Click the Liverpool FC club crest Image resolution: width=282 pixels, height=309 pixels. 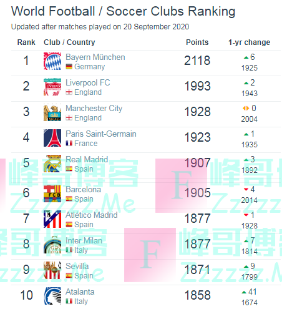tap(52, 87)
